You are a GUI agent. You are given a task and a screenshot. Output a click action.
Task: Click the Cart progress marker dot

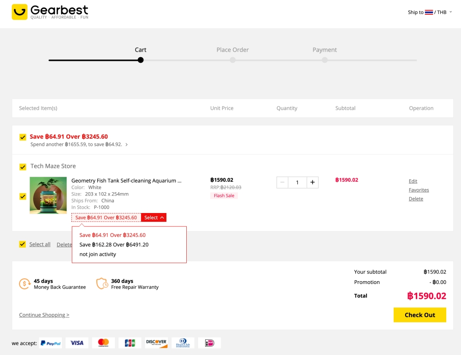coord(141,60)
